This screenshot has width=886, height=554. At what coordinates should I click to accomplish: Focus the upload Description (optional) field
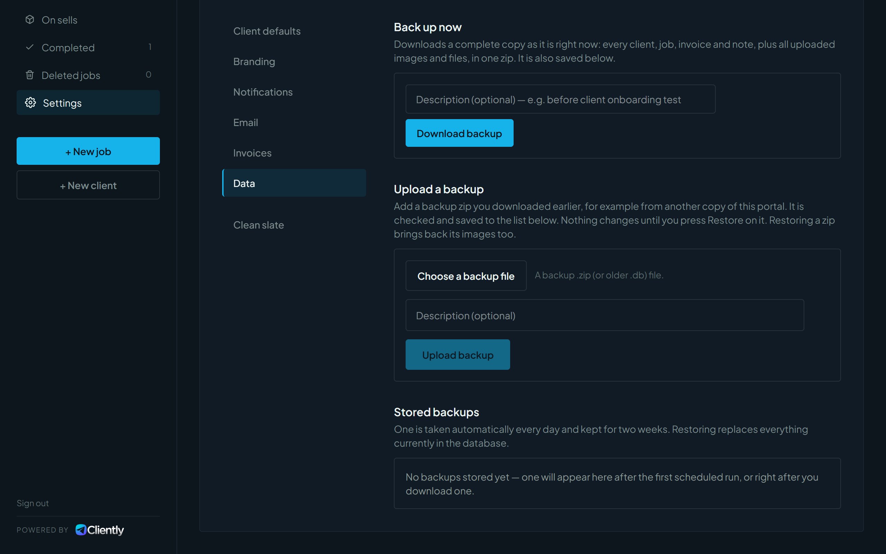pos(605,315)
